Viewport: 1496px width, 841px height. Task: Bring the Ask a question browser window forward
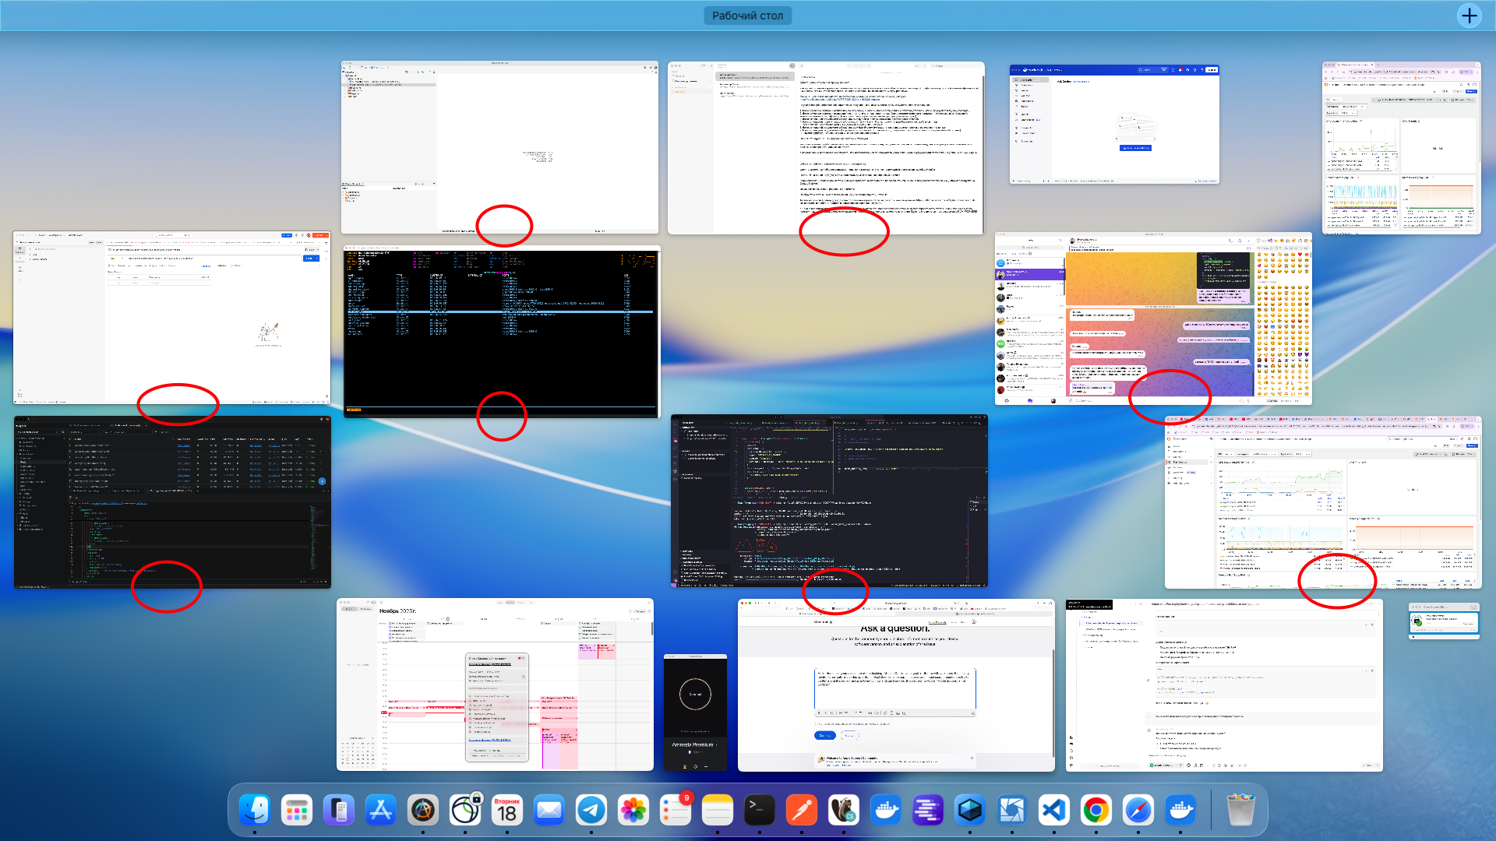[896, 684]
